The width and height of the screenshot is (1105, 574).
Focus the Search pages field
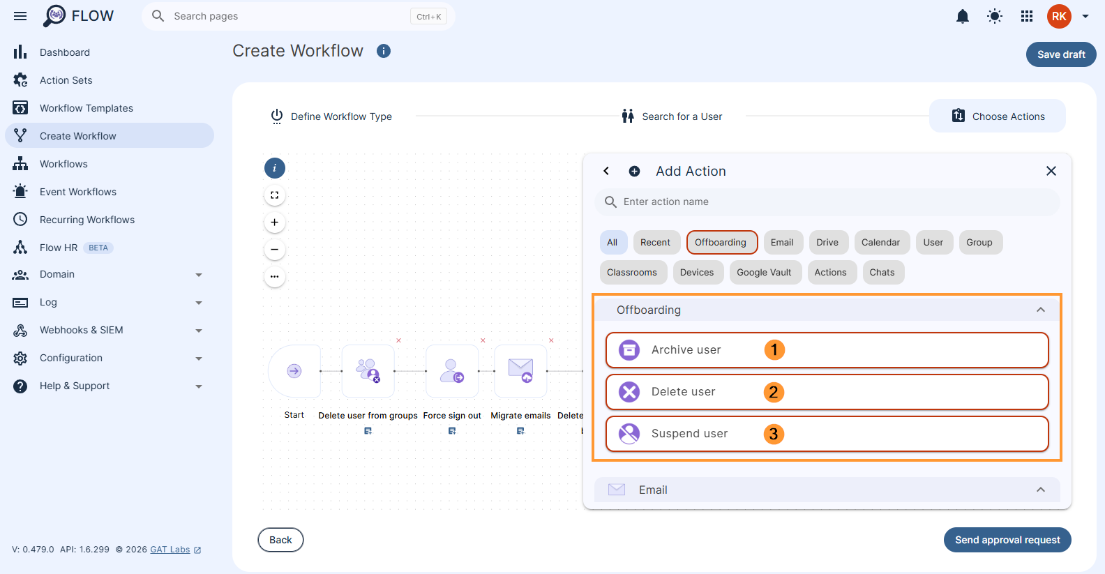pyautogui.click(x=299, y=16)
